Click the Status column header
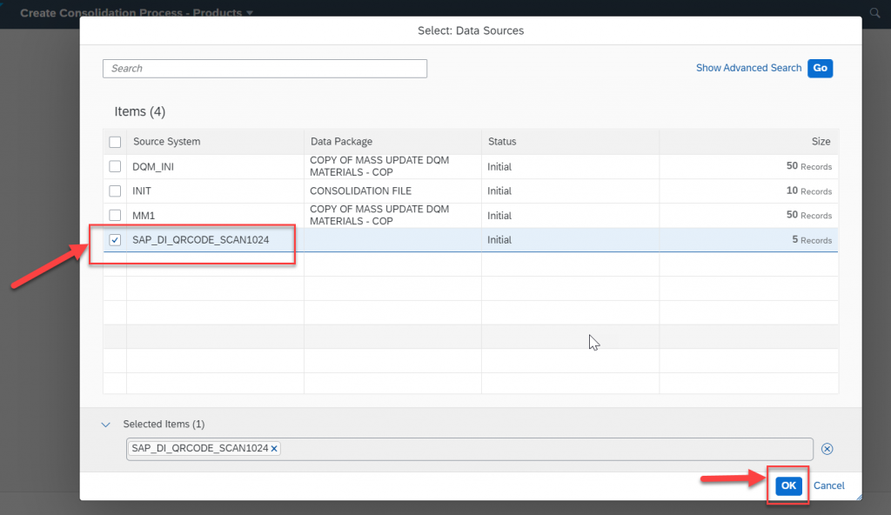891x515 pixels. click(x=502, y=142)
